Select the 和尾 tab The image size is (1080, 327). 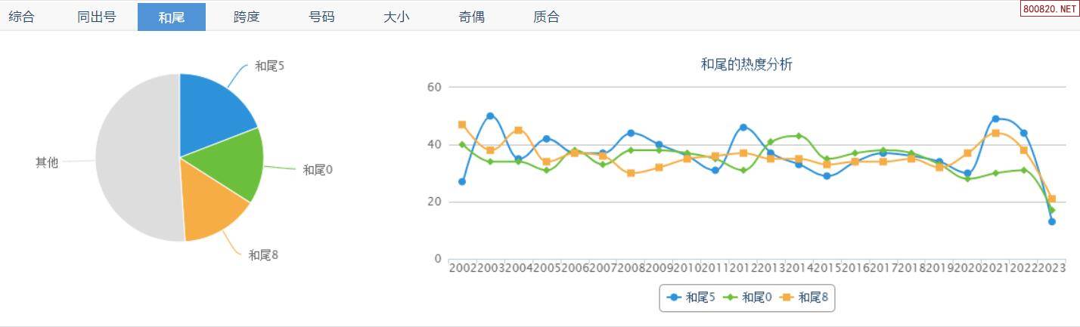pos(172,17)
